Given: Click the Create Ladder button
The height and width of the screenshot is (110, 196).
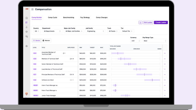Looking at the screenshot, I should tap(161, 23).
